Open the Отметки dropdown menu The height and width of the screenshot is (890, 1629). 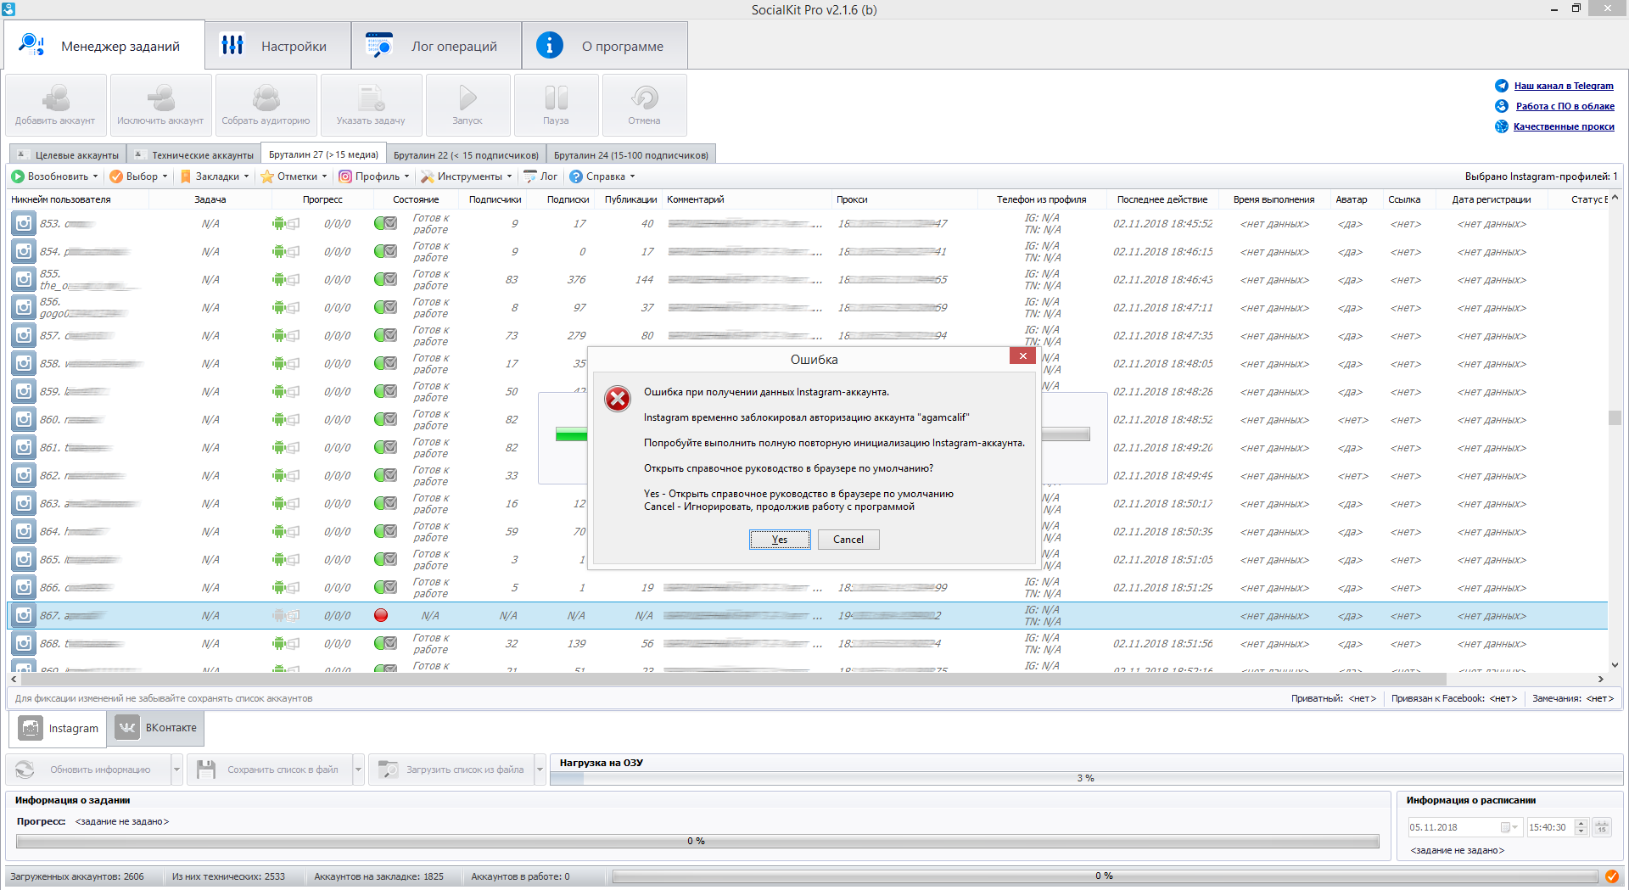tap(294, 176)
